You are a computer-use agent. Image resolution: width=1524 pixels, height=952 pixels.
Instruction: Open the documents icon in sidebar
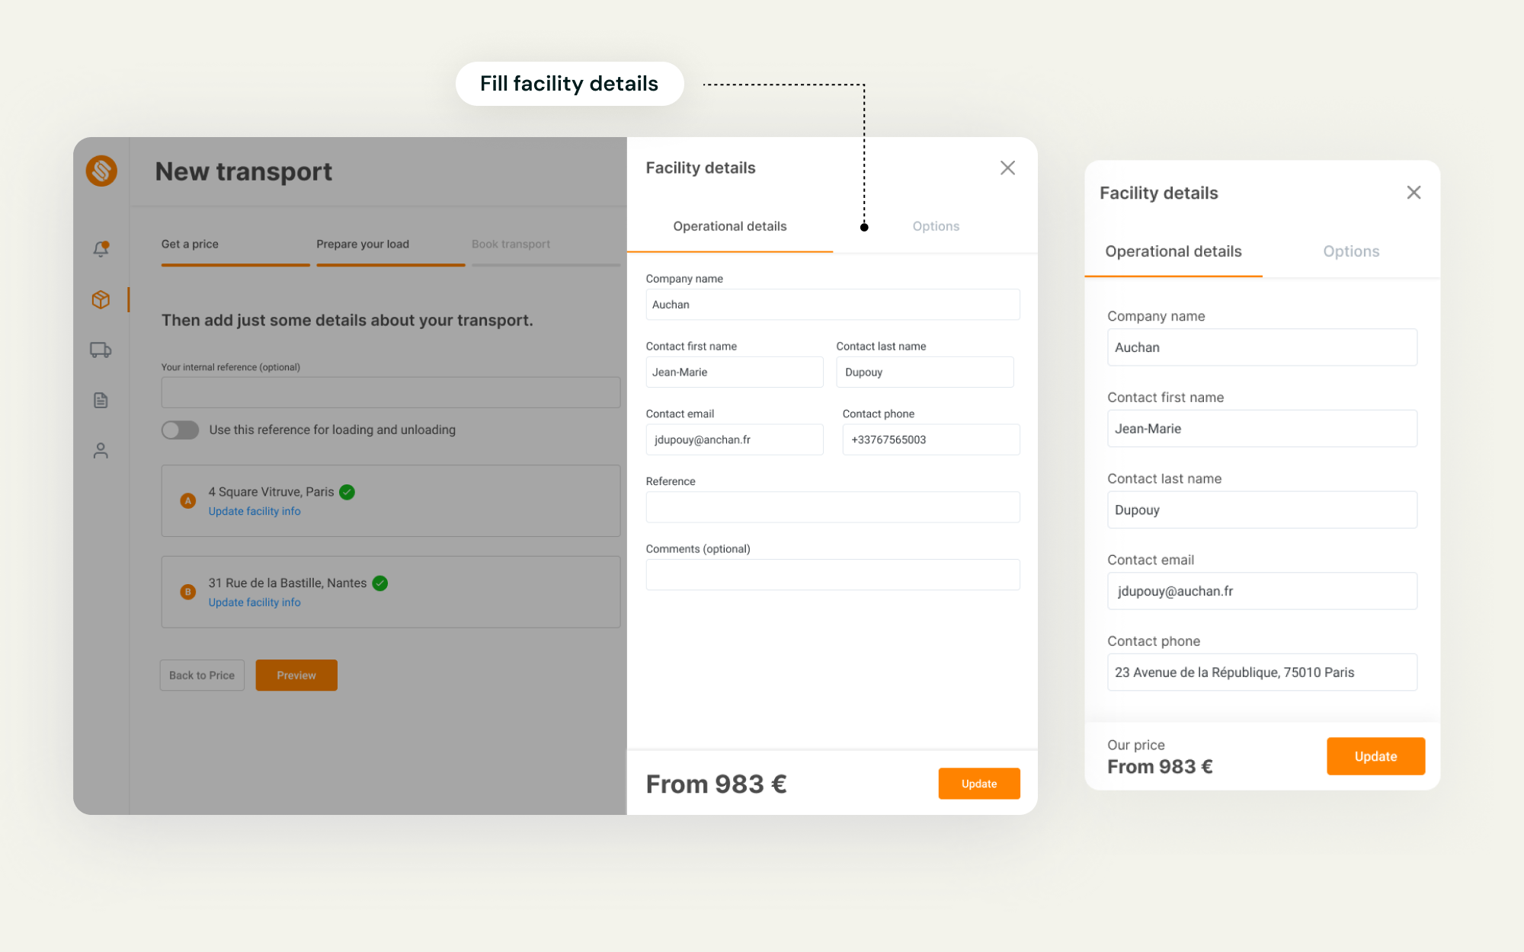point(101,400)
